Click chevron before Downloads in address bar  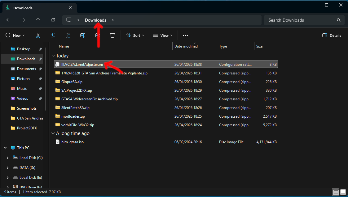click(x=78, y=20)
